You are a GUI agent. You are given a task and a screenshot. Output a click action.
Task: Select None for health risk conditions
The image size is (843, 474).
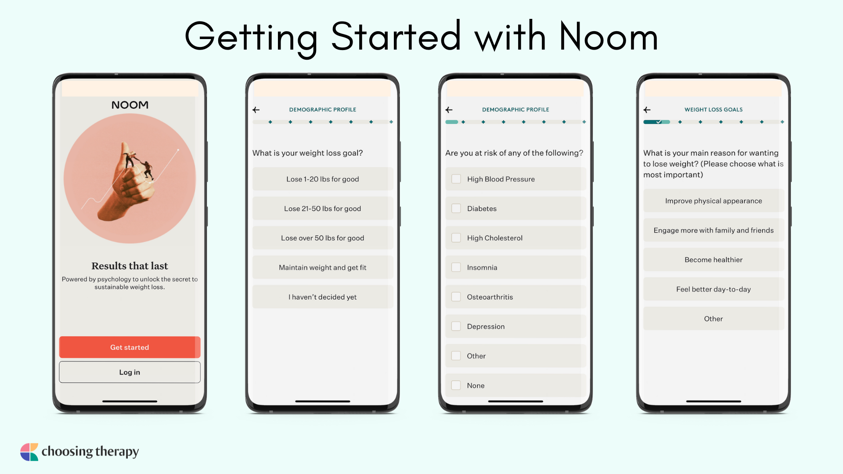456,385
